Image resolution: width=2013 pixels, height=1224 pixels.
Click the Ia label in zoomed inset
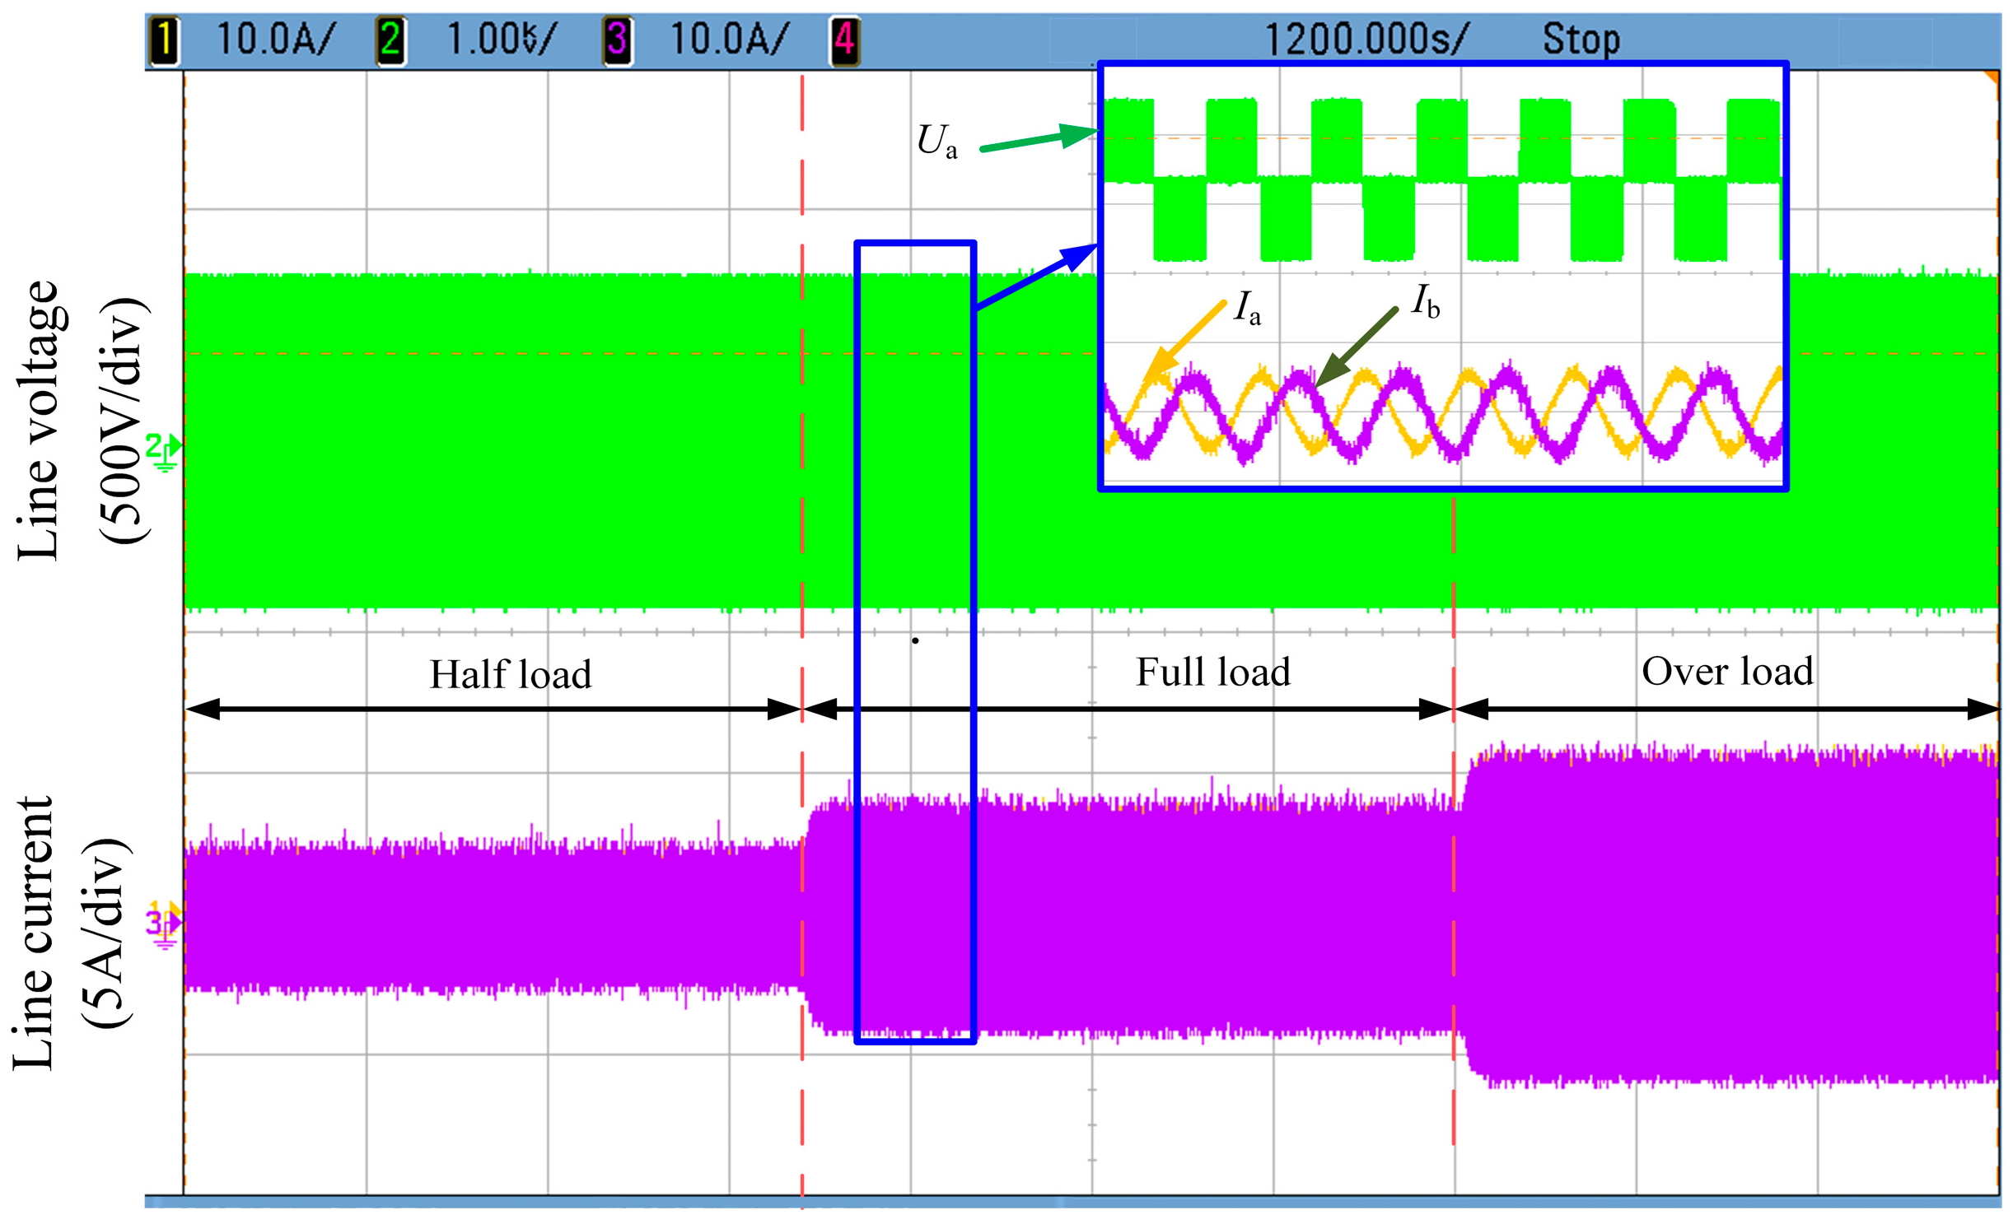coord(1247,309)
